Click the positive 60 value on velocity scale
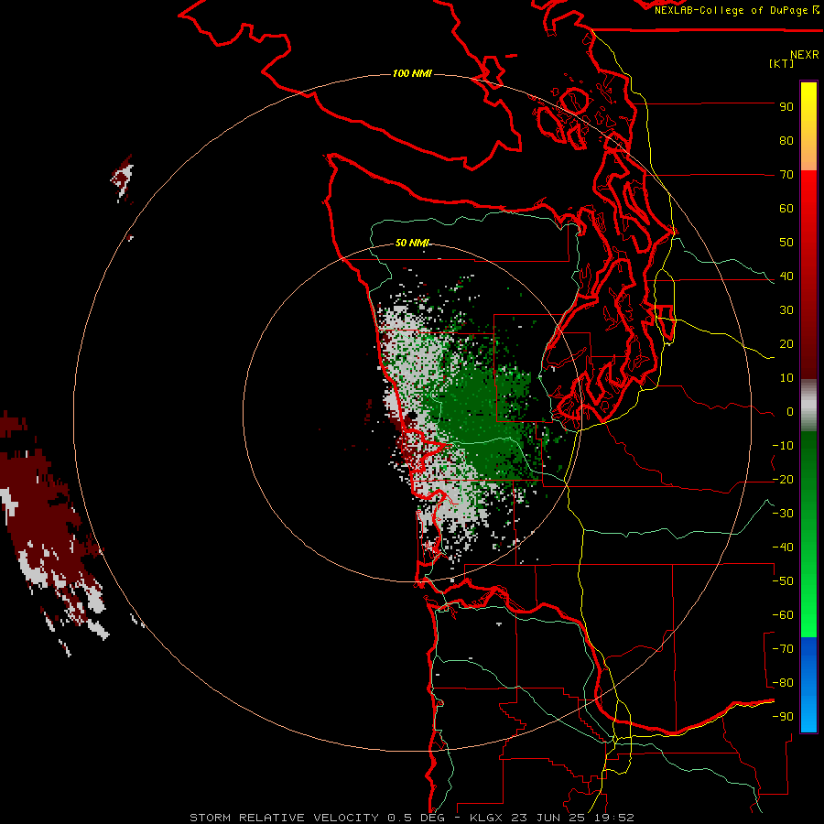 [786, 209]
